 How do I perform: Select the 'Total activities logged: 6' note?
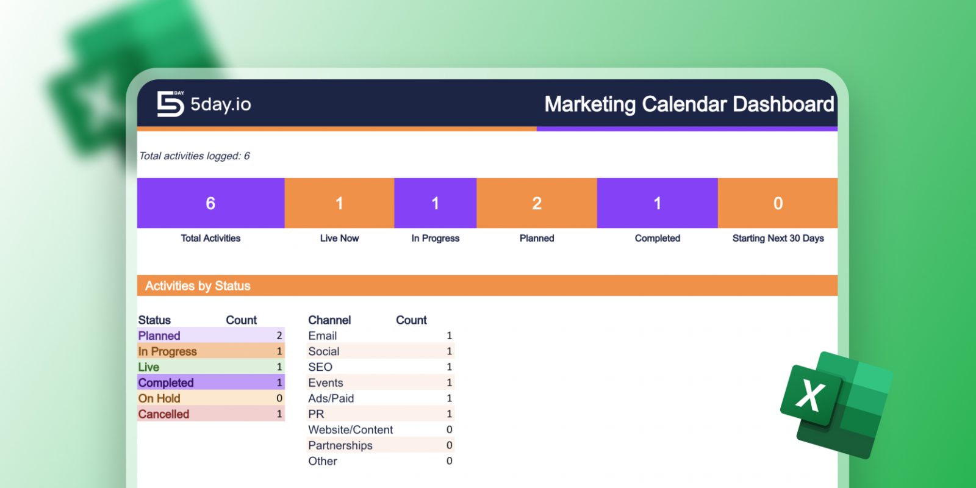[x=194, y=156]
